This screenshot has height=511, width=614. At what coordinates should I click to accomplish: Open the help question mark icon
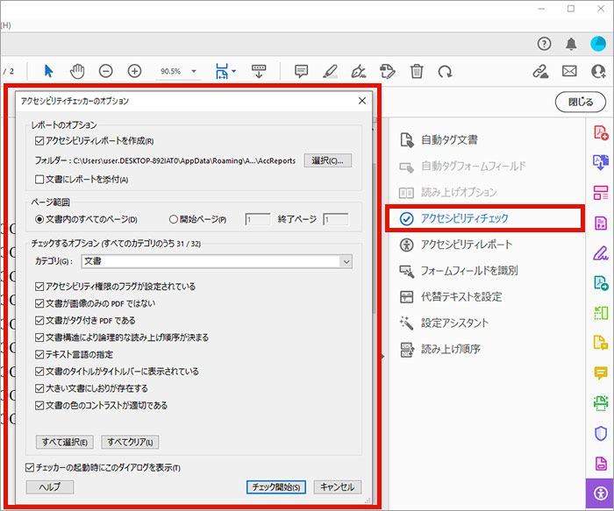tap(544, 44)
